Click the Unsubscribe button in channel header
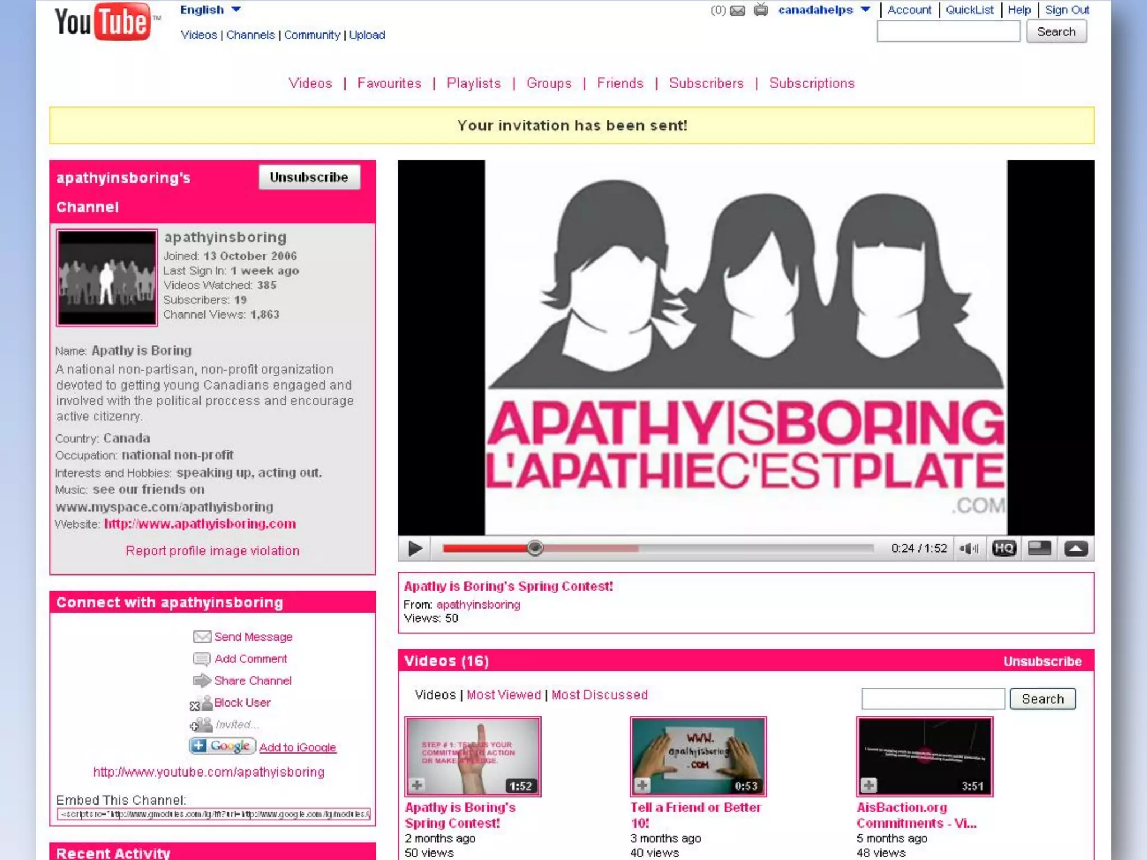The width and height of the screenshot is (1147, 860). point(309,177)
